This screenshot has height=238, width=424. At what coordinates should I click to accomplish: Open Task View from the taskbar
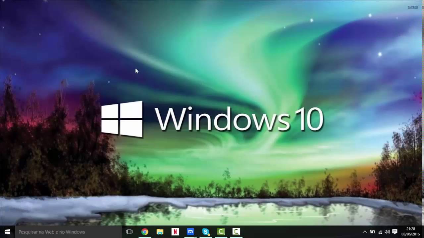(129, 232)
